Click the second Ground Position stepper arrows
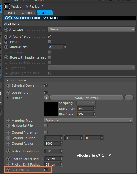This screenshot has width=137, height=174. pyautogui.click(x=82, y=138)
